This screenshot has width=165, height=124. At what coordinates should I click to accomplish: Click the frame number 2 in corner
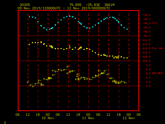point(5,122)
